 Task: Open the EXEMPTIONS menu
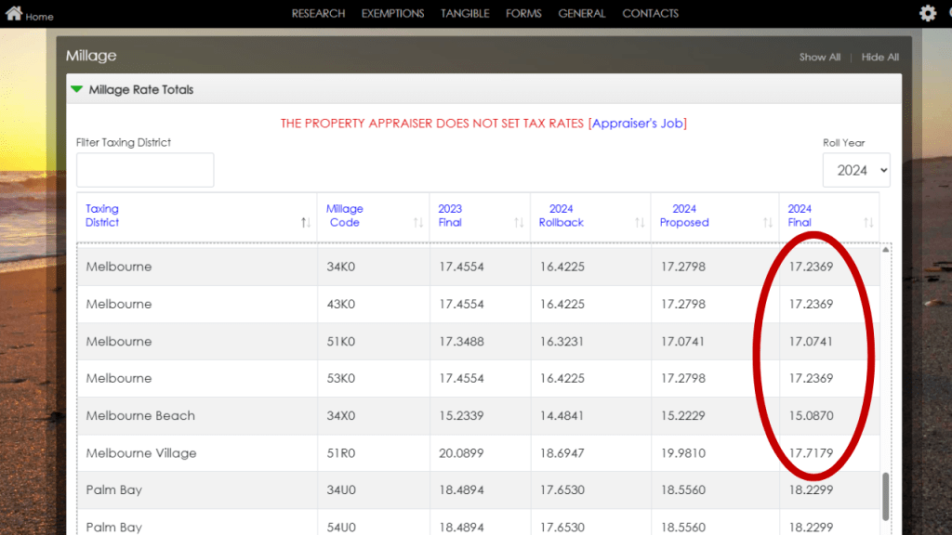point(392,13)
